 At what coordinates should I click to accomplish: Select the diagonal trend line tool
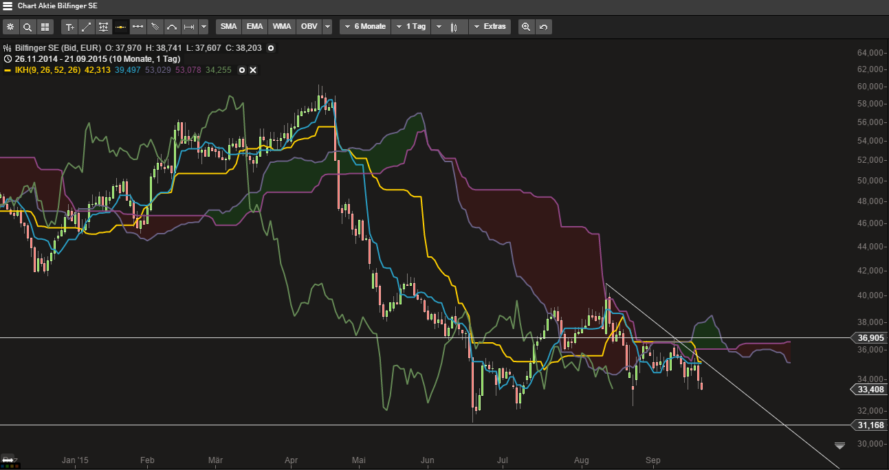[x=87, y=27]
